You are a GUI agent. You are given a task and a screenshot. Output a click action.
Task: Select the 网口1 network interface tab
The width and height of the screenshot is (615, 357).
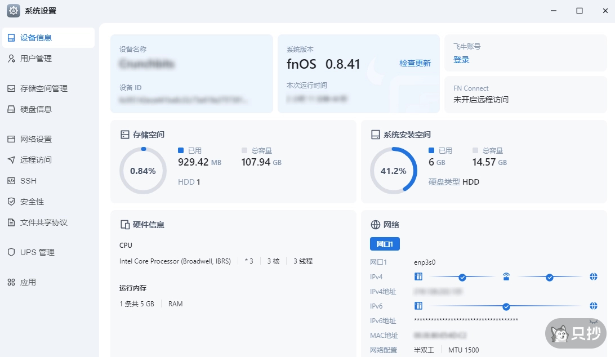point(385,244)
